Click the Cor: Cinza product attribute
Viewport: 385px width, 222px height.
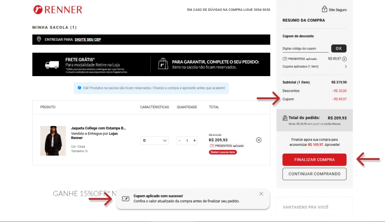click(x=78, y=146)
